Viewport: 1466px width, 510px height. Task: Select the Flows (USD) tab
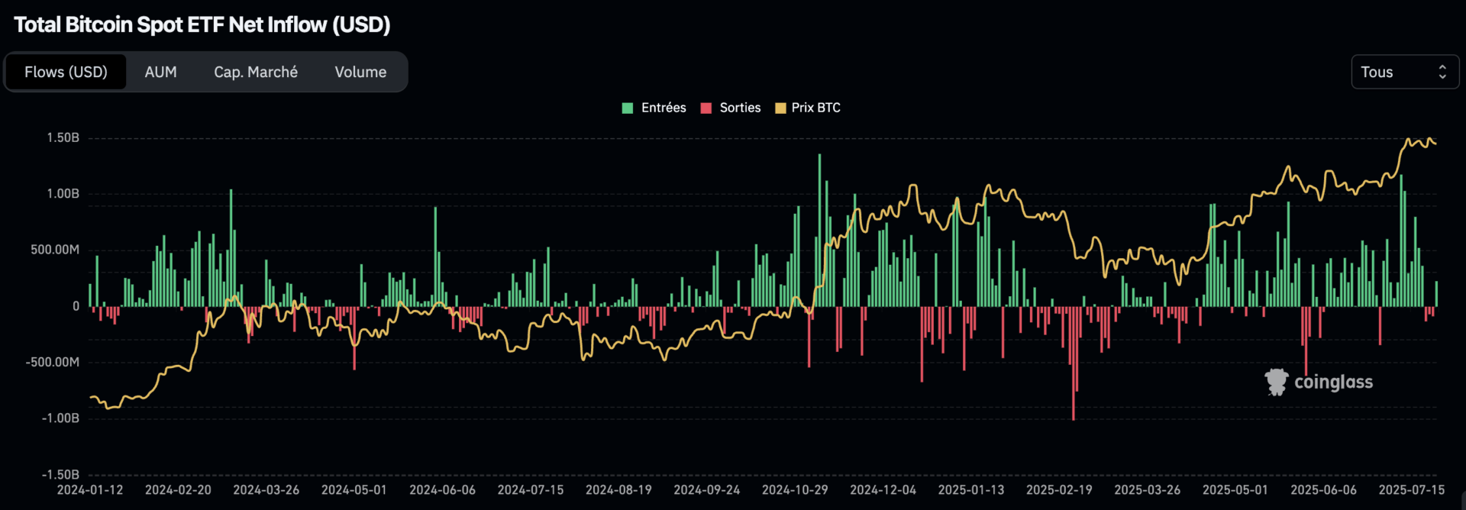pyautogui.click(x=66, y=72)
